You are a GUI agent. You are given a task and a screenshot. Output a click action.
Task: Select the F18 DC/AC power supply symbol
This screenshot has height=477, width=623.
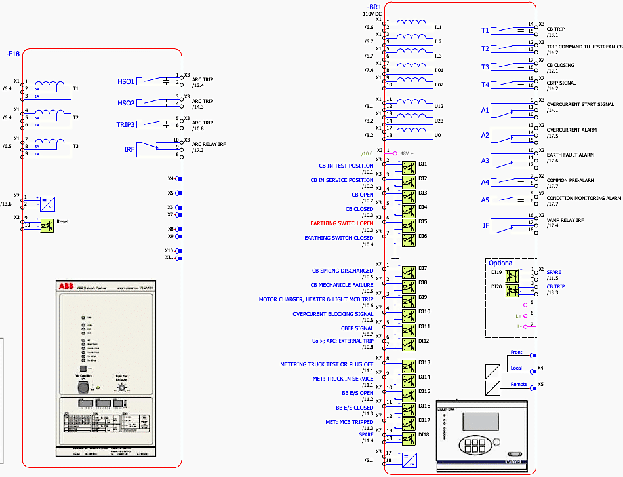click(48, 204)
